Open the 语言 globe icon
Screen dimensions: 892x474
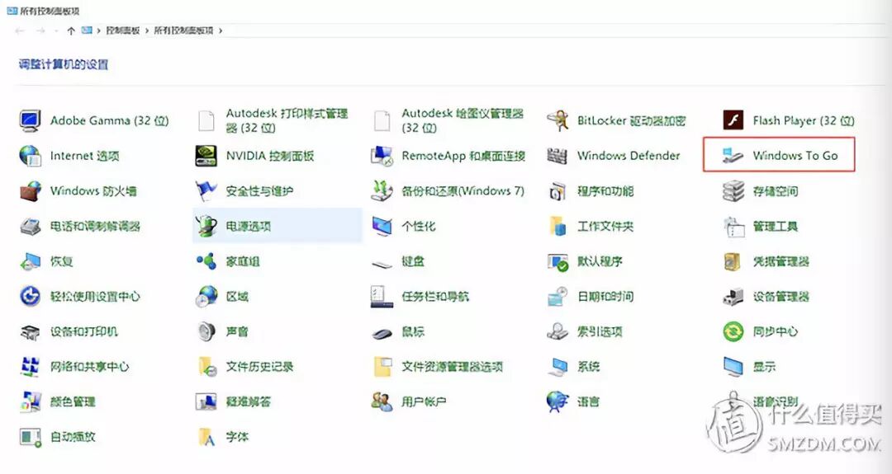557,402
